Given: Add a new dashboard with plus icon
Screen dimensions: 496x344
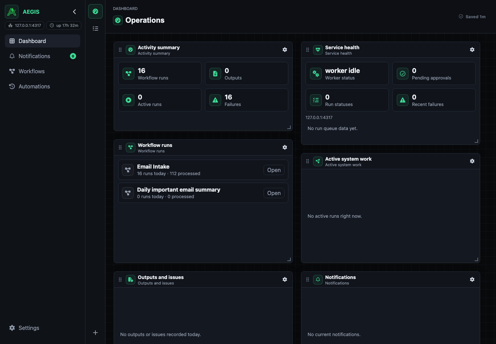Looking at the screenshot, I should coord(95,333).
